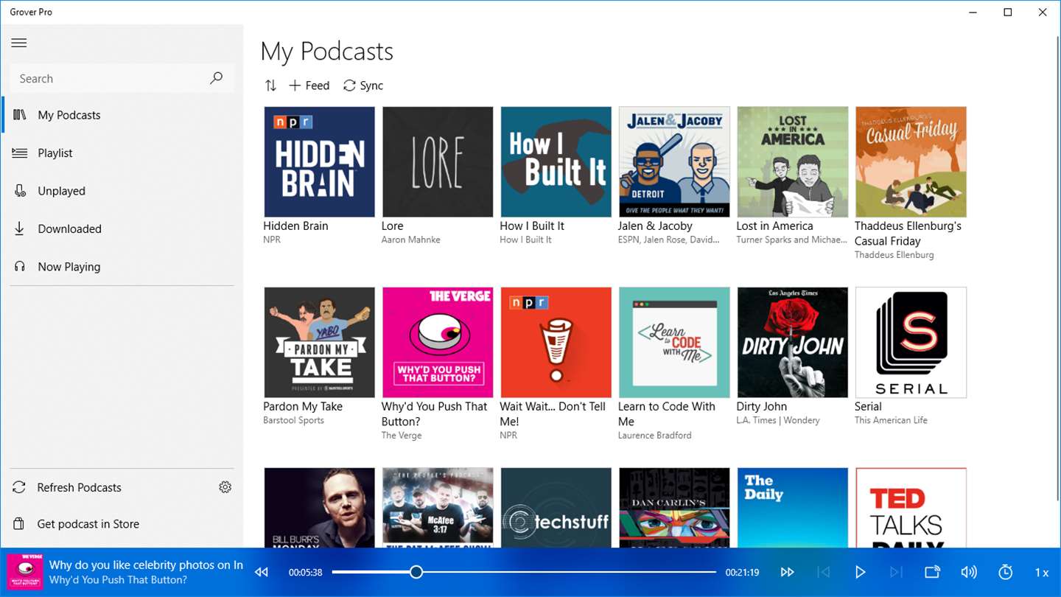Click the Aaron Mahnke author text
The height and width of the screenshot is (597, 1061).
411,240
